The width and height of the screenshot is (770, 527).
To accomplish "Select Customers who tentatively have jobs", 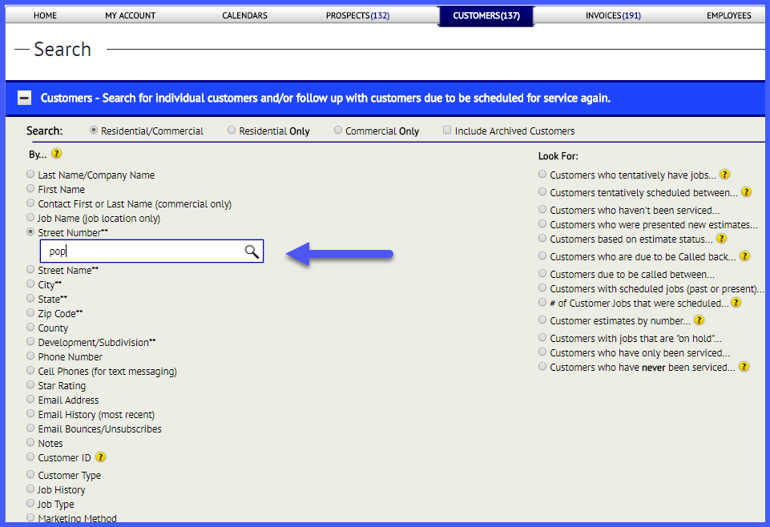I will coord(542,174).
